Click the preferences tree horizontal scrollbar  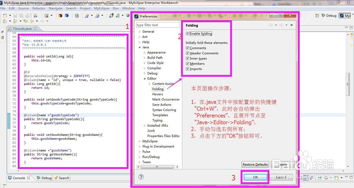(x=157, y=167)
